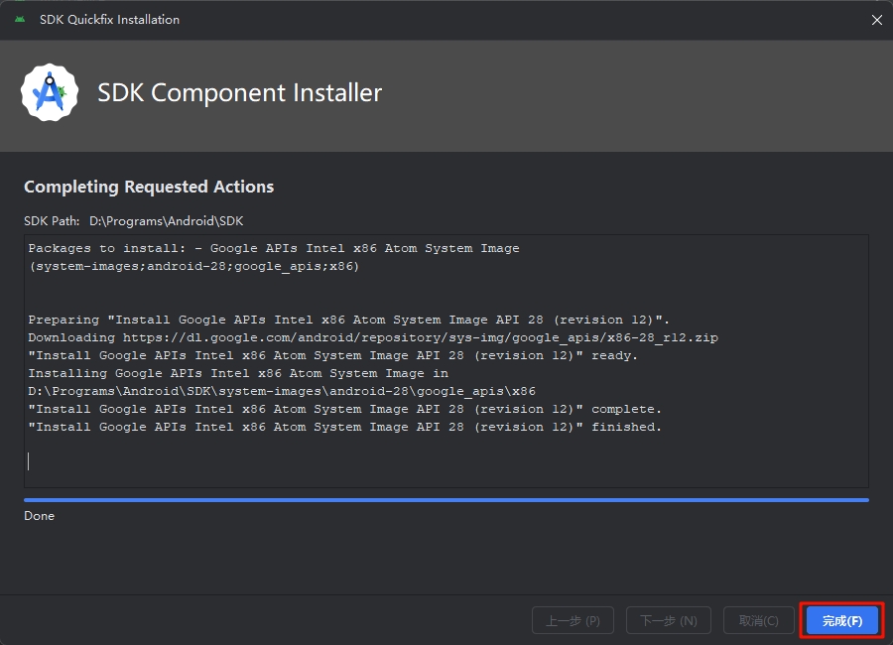
Task: Click the "Packages to install" log line
Action: pos(274,248)
